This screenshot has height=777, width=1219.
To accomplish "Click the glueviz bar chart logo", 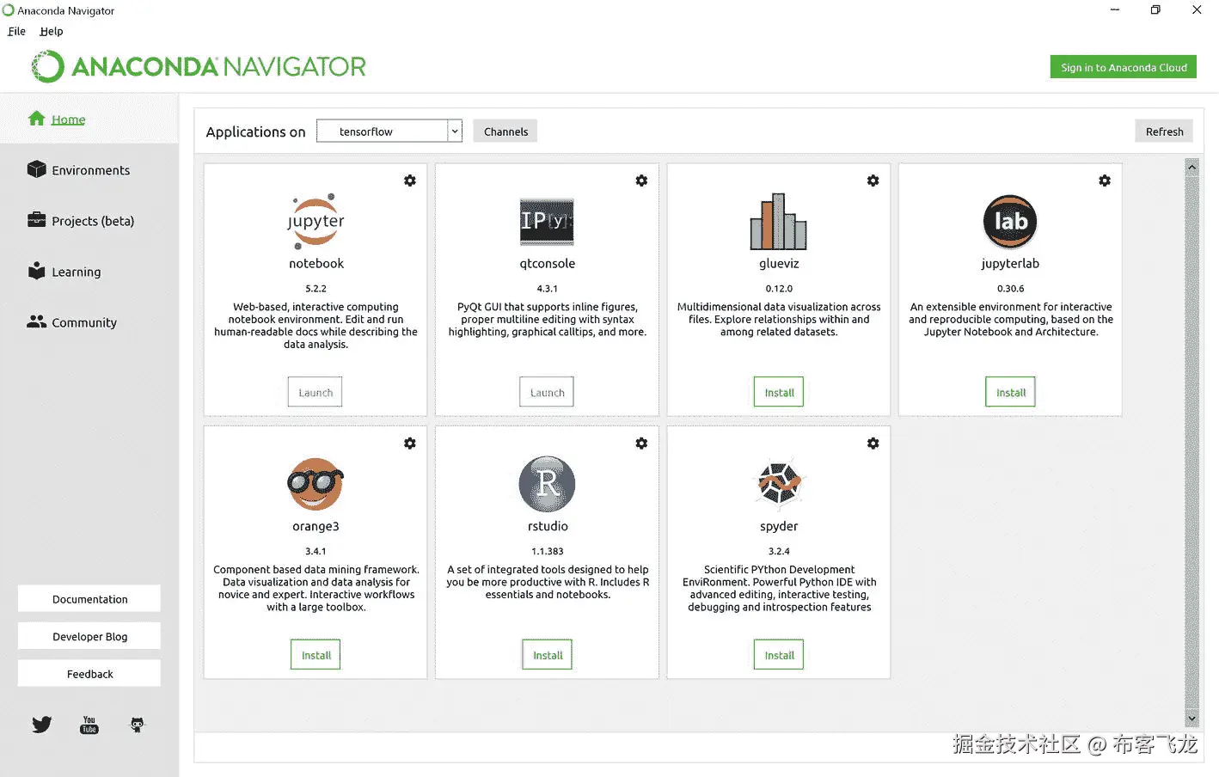I will [x=779, y=221].
